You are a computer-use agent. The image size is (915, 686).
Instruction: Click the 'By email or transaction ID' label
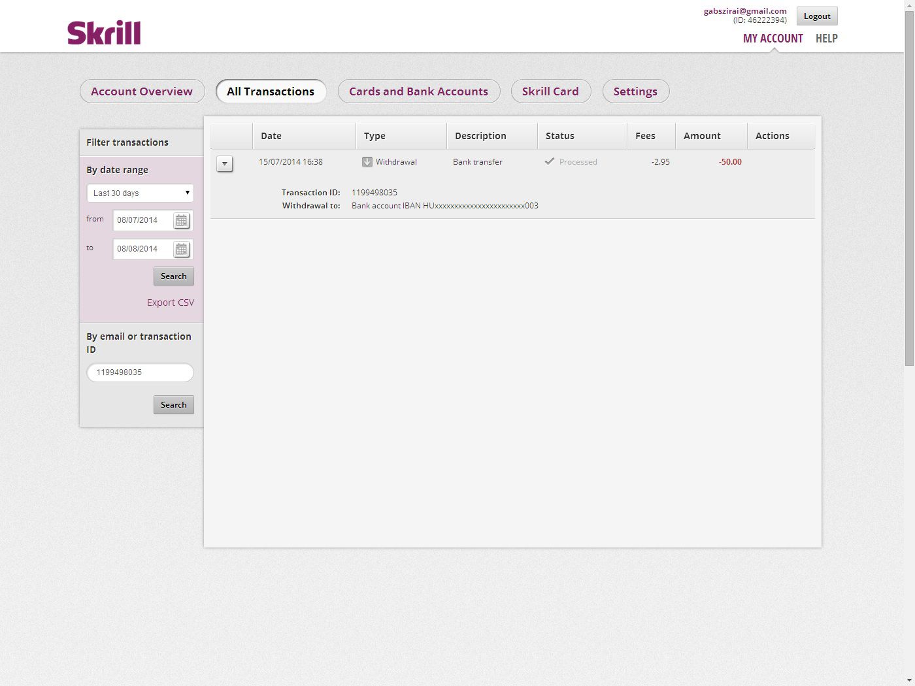pyautogui.click(x=139, y=343)
